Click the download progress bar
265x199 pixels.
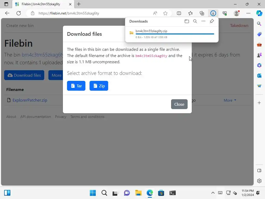click(x=175, y=34)
